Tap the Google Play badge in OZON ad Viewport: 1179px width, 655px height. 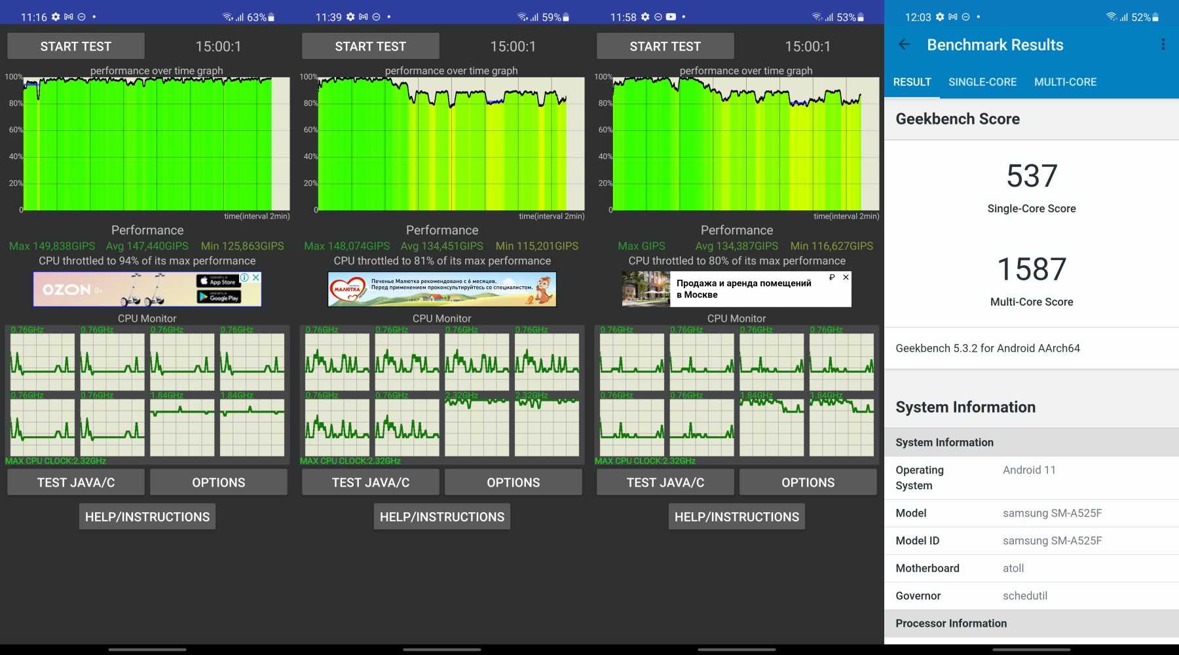click(219, 297)
